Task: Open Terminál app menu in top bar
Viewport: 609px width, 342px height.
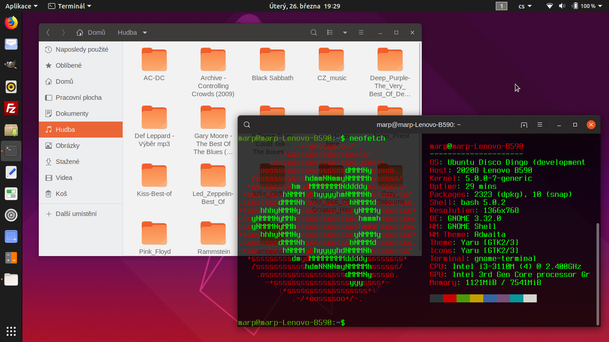Action: point(70,6)
